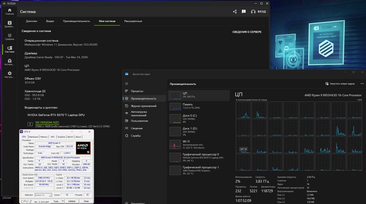Open Сведения in Task Manager sidebar

(x=144, y=128)
